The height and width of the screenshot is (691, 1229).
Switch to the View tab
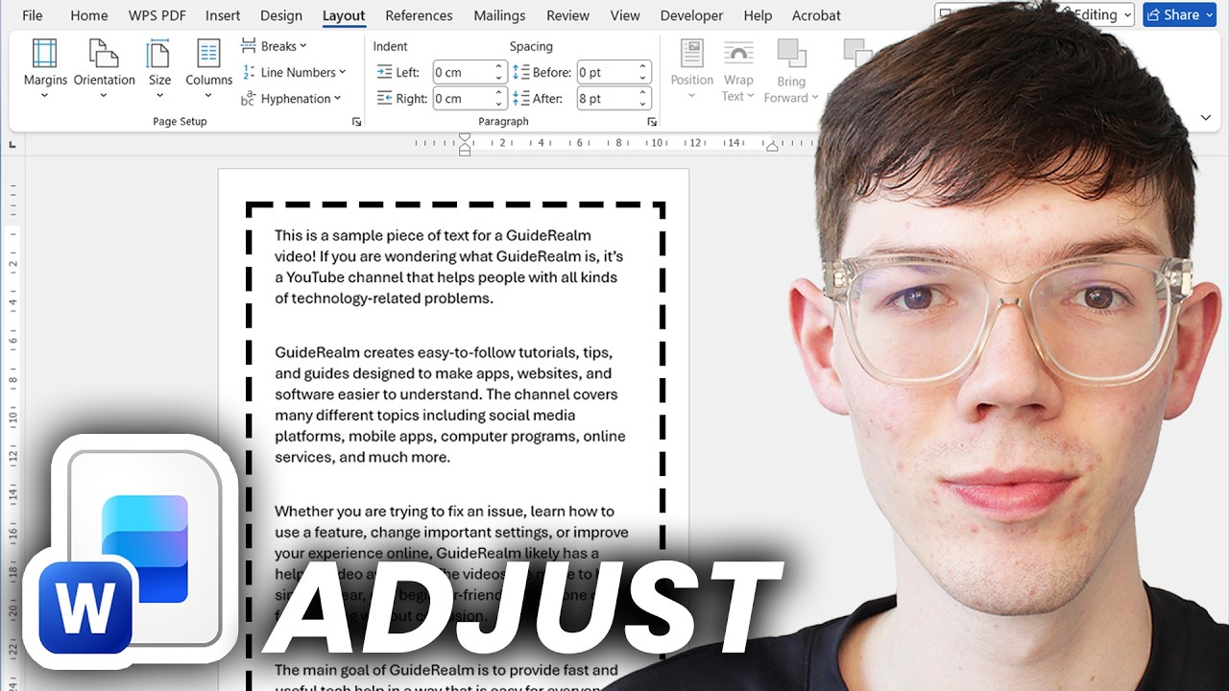pos(625,15)
